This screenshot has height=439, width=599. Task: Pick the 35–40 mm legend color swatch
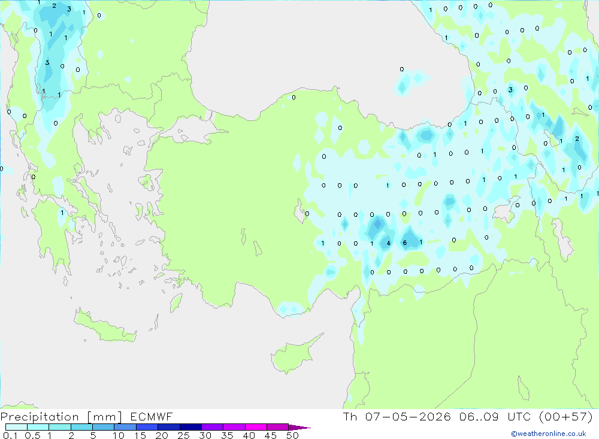(x=234, y=427)
